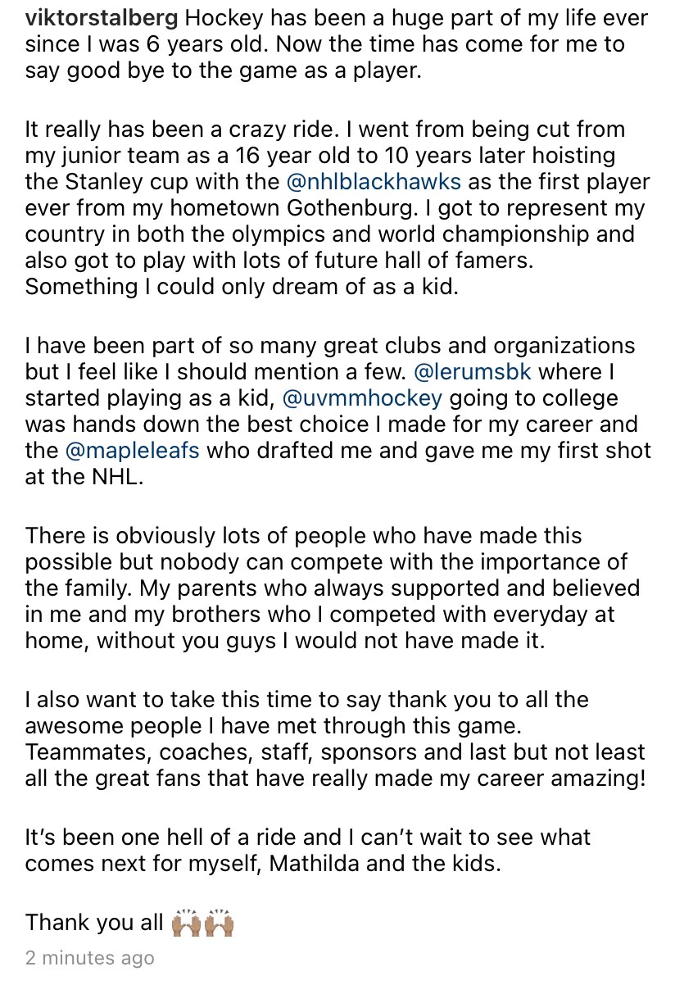Click the text "at the NHL."
Viewport: 675px width, 994px height.
tap(84, 479)
